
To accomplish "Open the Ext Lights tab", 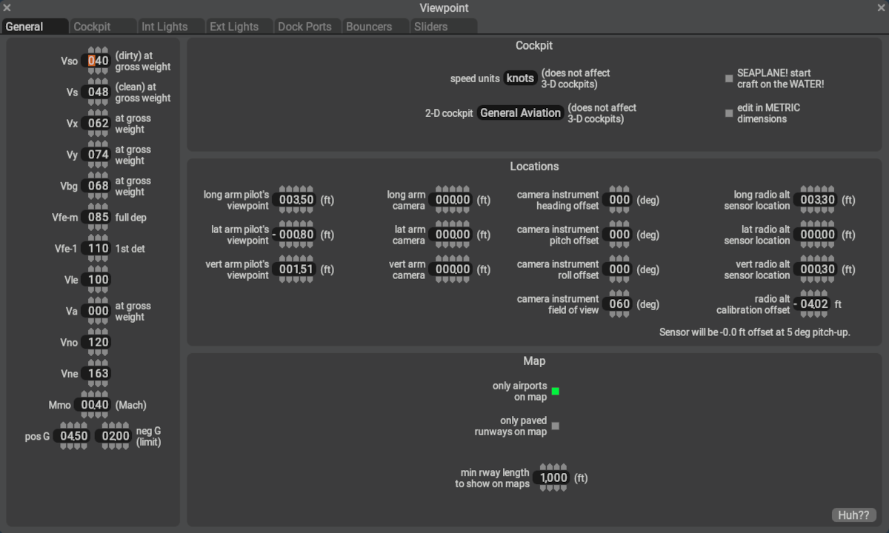I will pyautogui.click(x=234, y=27).
